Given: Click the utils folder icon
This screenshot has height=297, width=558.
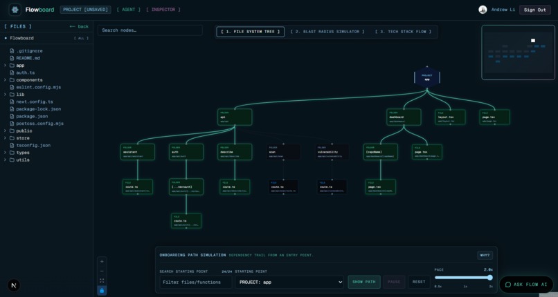Looking at the screenshot, I should click(12, 160).
